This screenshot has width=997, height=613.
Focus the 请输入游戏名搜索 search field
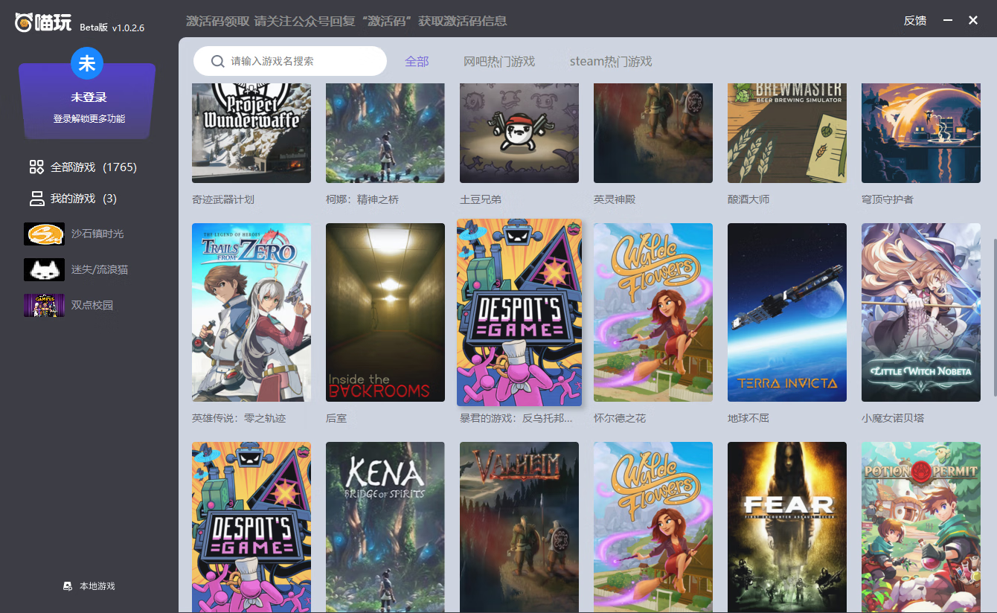tap(290, 61)
